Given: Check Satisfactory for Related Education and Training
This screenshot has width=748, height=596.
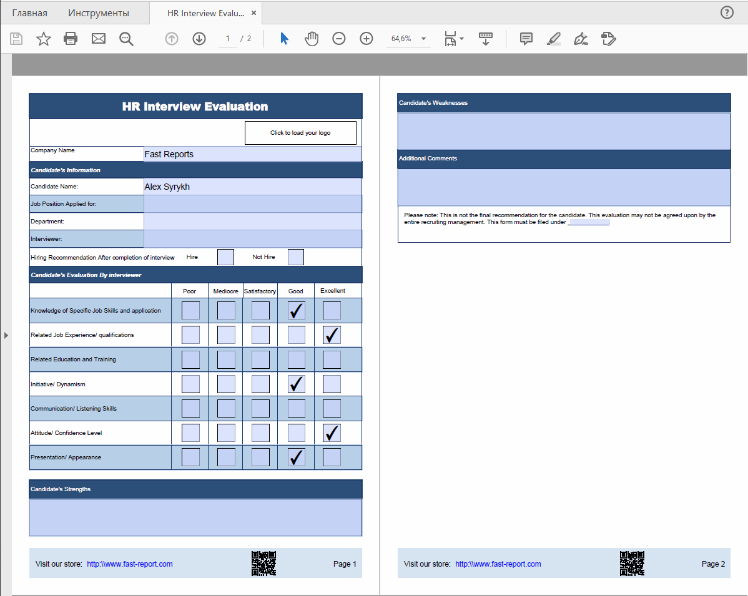Looking at the screenshot, I should tap(260, 359).
